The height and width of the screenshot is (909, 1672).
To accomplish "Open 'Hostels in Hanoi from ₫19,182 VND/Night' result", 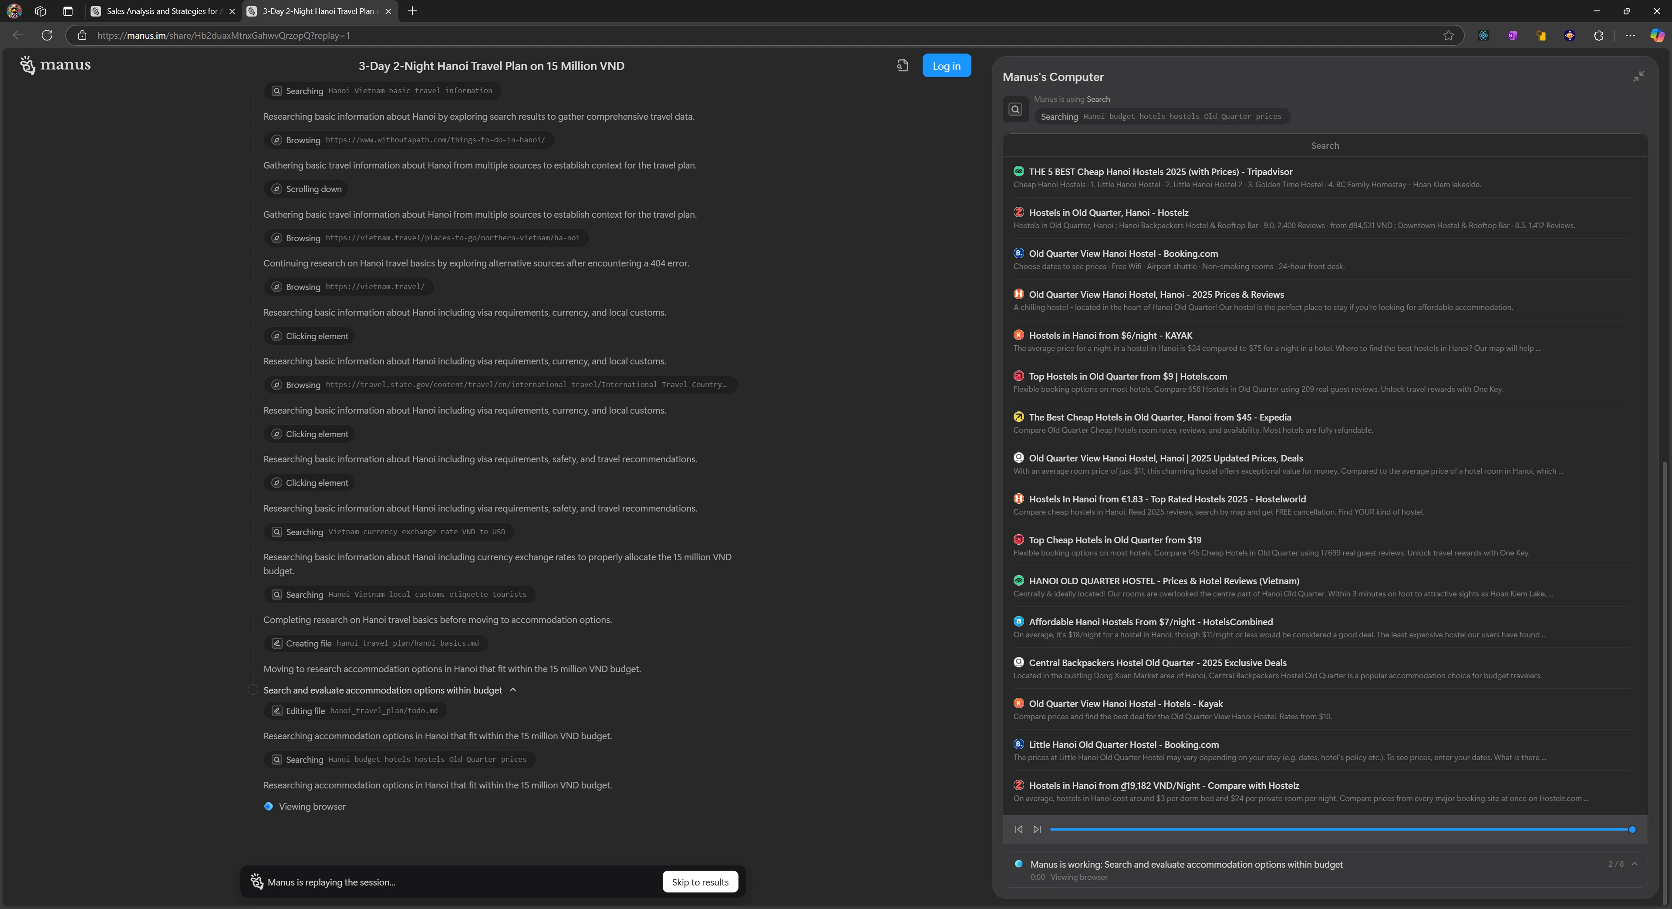I will tap(1164, 785).
